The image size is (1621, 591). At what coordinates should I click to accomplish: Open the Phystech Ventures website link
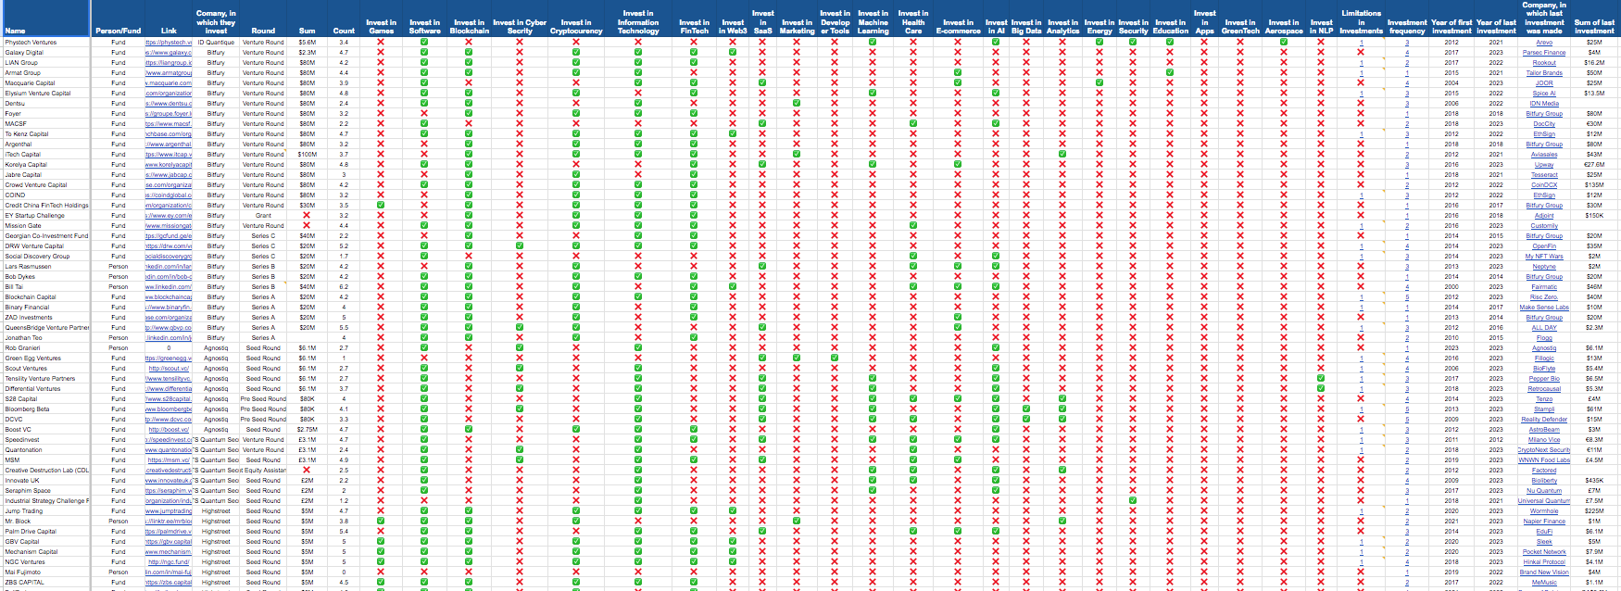point(169,43)
